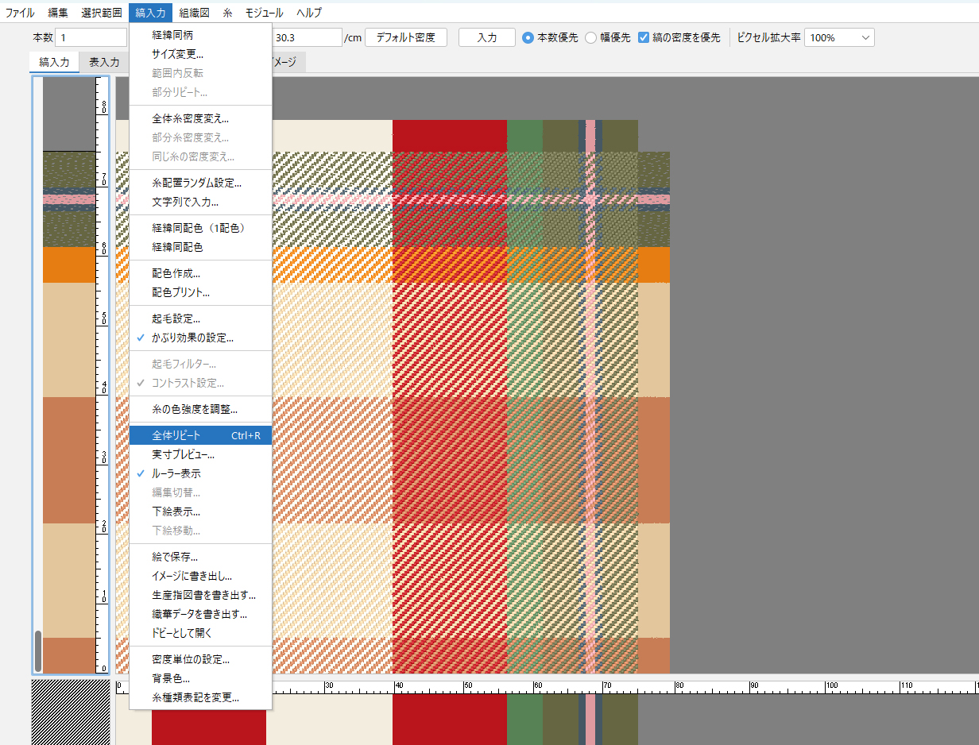Select 全体リピート in the open menu
Screen dimensions: 979x745
176,435
